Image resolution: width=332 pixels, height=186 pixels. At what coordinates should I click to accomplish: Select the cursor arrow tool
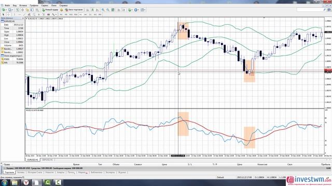click(x=3, y=14)
